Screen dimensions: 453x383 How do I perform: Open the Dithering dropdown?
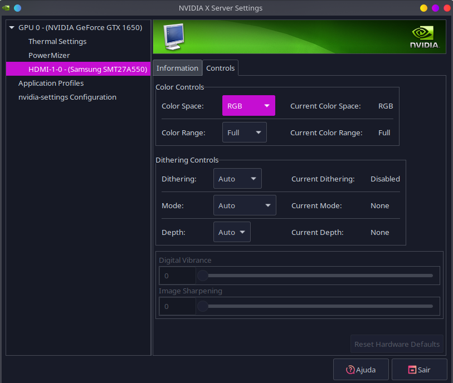pos(237,179)
